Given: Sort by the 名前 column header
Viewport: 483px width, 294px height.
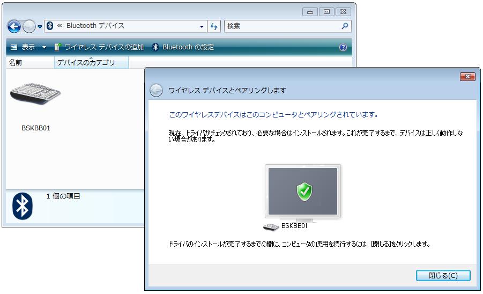Looking at the screenshot, I should click(x=16, y=63).
